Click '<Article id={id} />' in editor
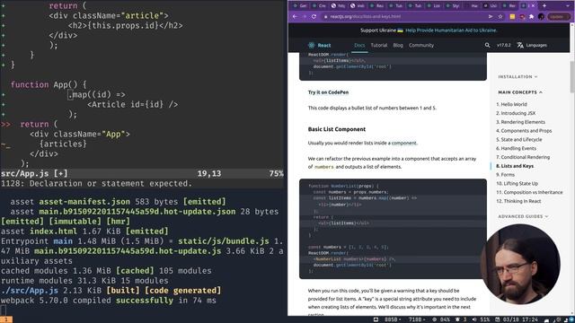575x323 pixels. pyautogui.click(x=132, y=104)
